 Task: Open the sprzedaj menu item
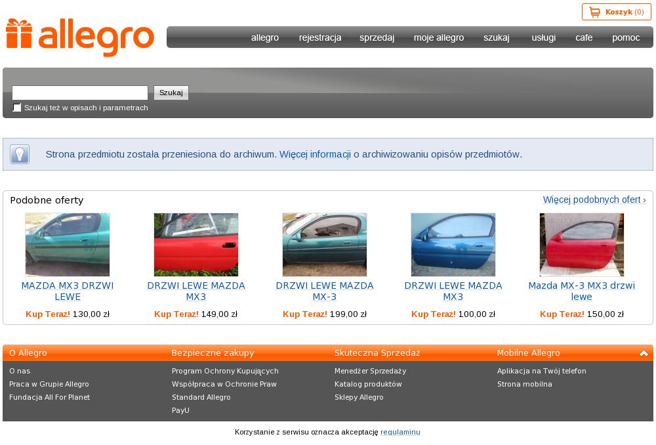377,37
